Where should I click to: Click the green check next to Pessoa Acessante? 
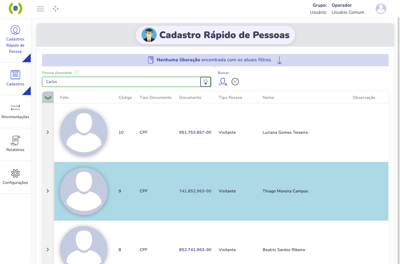coord(76,72)
